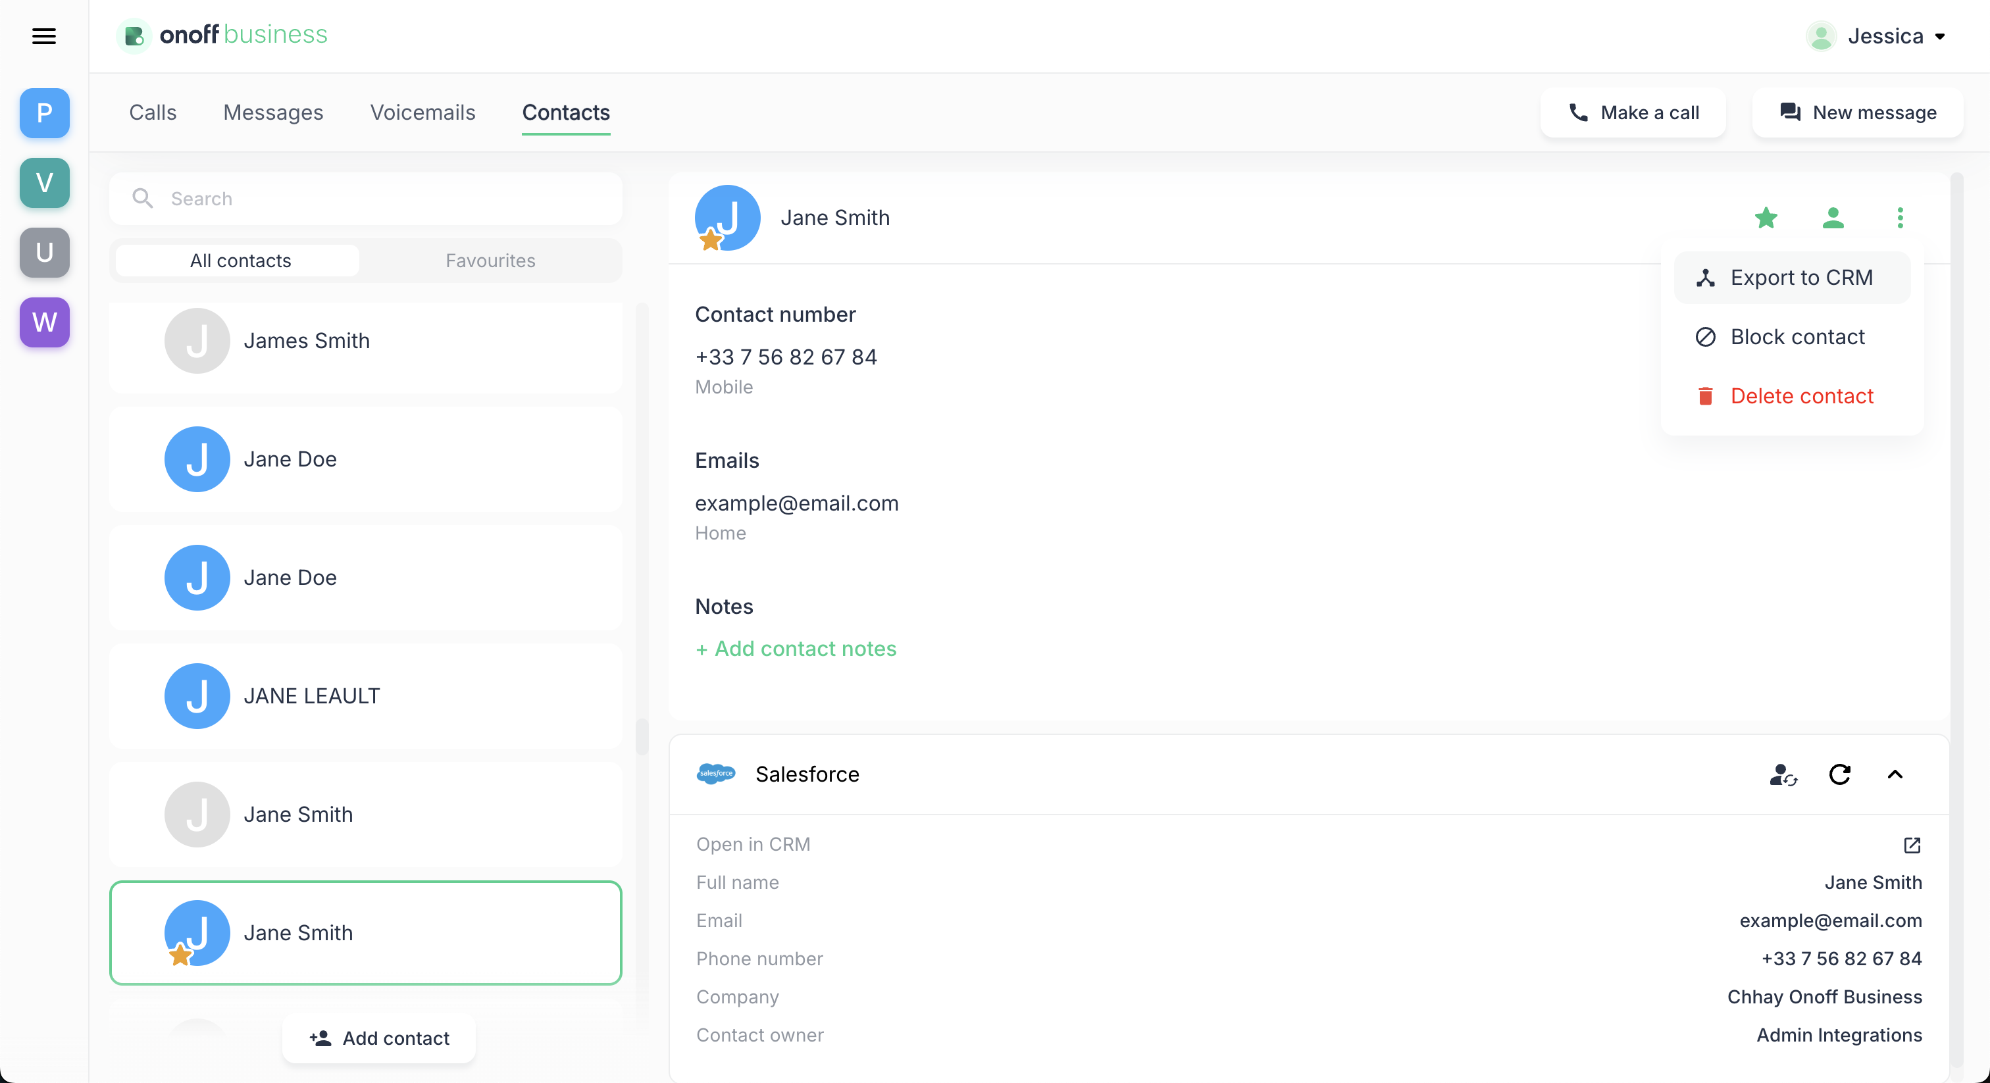Switch to the Contacts tab

[x=566, y=113]
